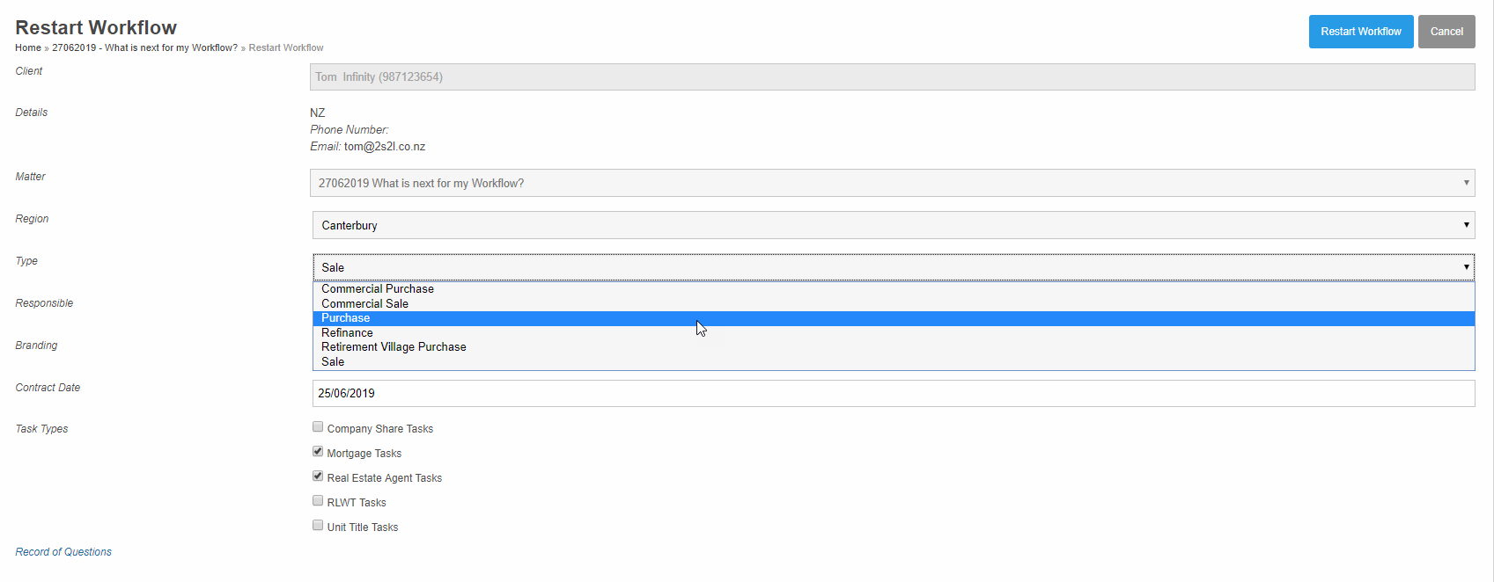This screenshot has height=582, width=1494.
Task: Enable the Company Share Tasks checkbox
Action: point(318,427)
